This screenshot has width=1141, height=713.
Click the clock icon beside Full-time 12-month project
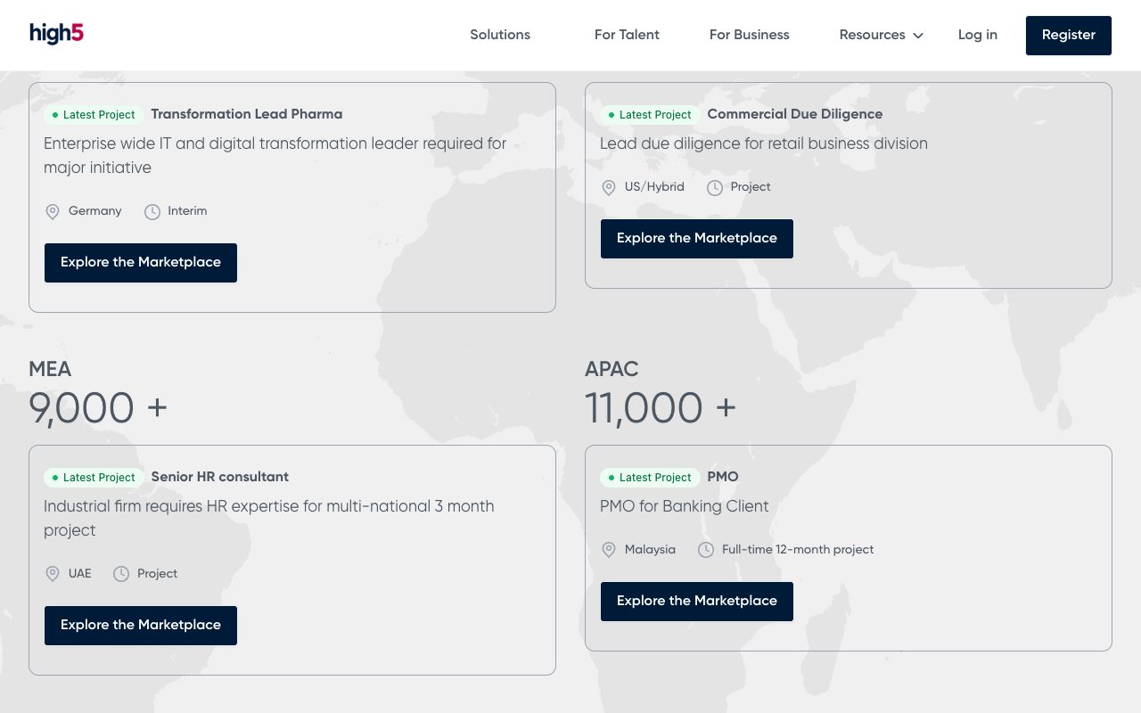click(x=706, y=551)
